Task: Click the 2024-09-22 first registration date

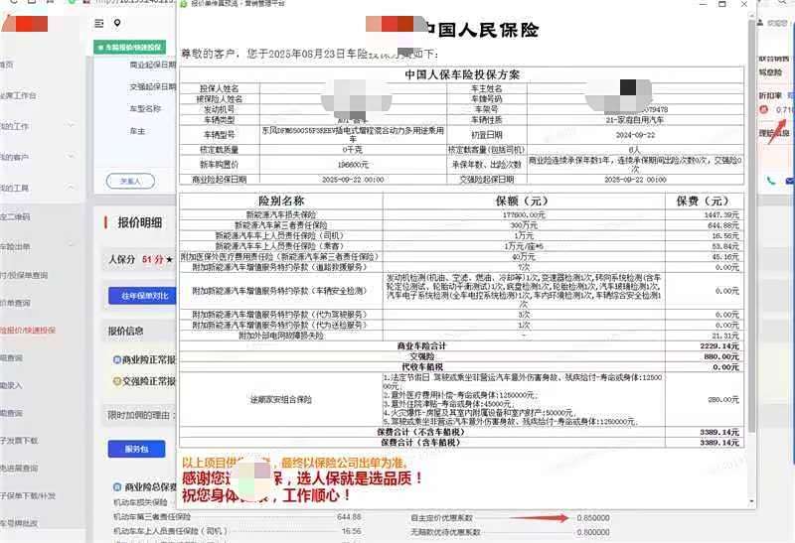Action: pos(635,135)
